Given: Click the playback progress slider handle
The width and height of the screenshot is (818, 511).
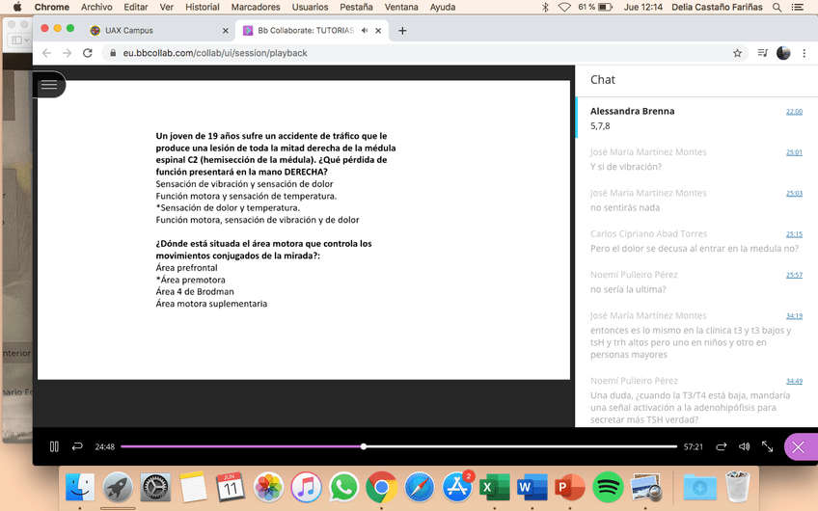Looking at the screenshot, I should pos(364,446).
